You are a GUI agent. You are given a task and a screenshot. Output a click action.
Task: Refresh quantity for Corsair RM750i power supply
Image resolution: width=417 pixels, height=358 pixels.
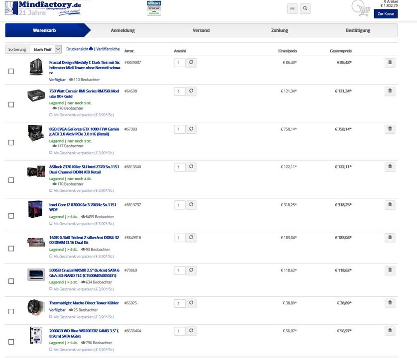[x=192, y=91]
